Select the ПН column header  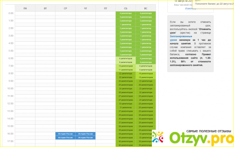[x=25, y=8]
